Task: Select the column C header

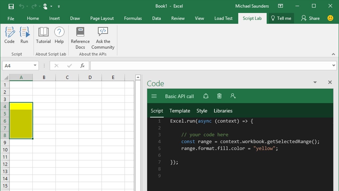Action: 67,77
